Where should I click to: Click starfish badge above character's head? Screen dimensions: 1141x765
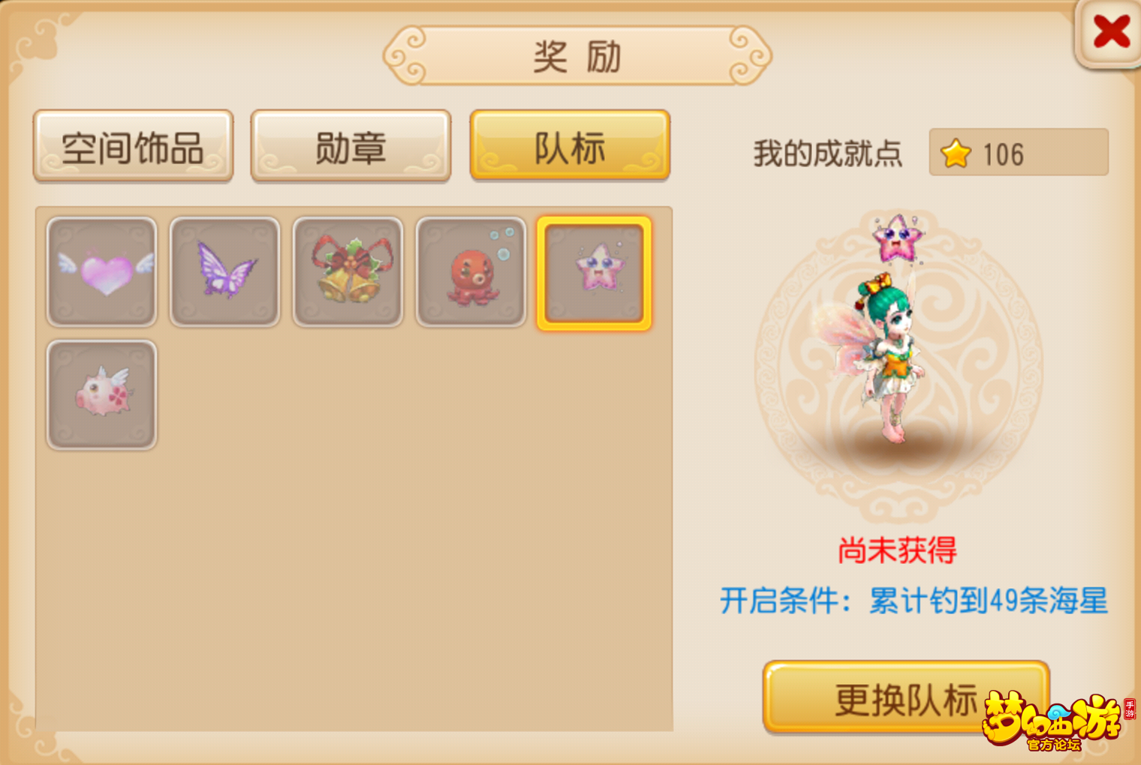(x=898, y=238)
